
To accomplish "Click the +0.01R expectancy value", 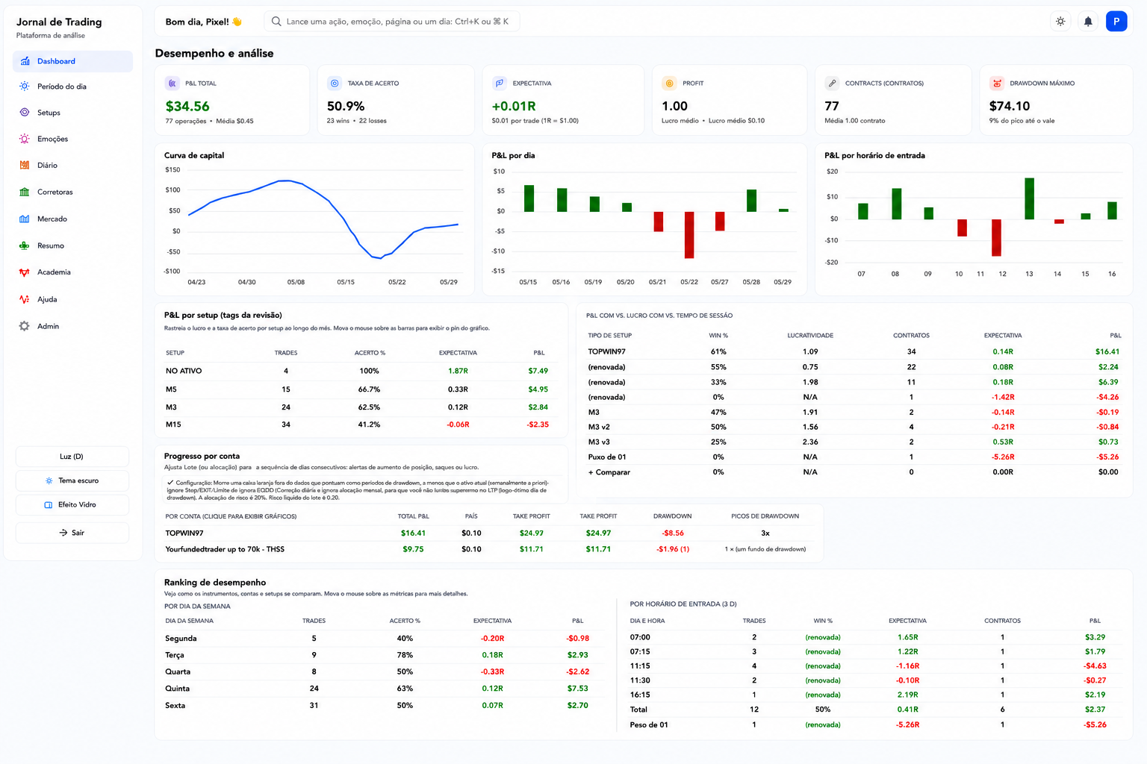I will [514, 107].
